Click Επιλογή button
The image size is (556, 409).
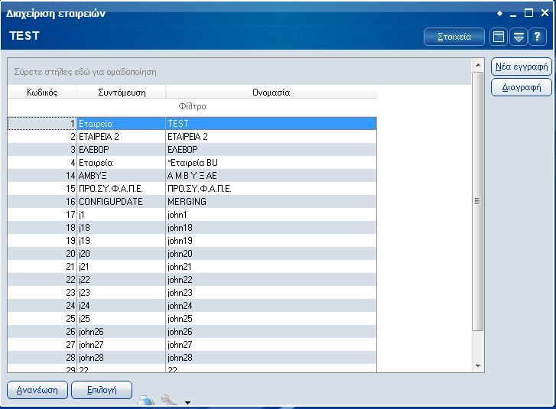[102, 390]
